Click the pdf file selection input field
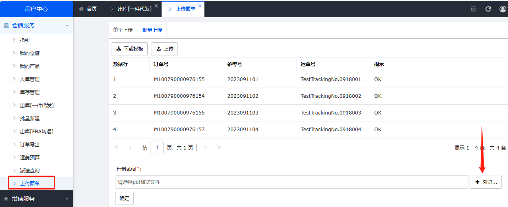This screenshot has width=508, height=207. point(291,182)
